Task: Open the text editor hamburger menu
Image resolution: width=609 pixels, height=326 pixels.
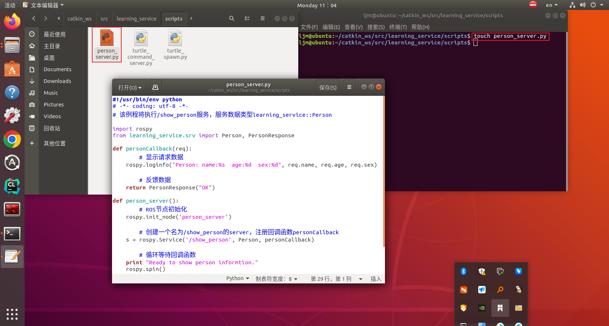Action: (349, 87)
